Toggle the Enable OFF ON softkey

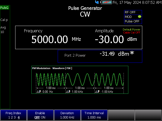pyautogui.click(x=40, y=115)
